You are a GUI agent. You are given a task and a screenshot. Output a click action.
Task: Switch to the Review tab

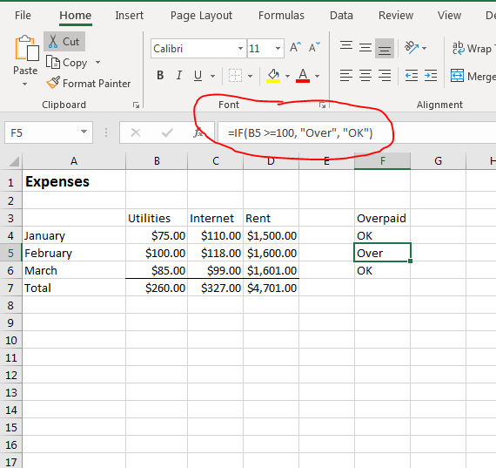396,15
